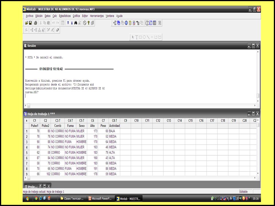The width and height of the screenshot is (275, 206).
Task: Click the Find binoculars icon
Action: click(x=76, y=23)
